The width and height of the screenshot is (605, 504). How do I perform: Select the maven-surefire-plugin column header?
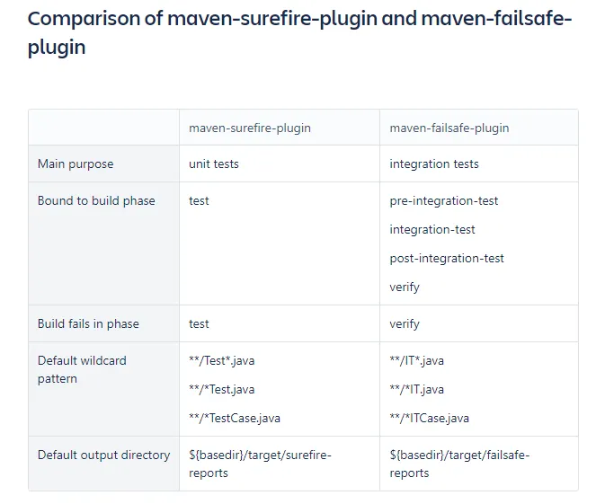pos(250,128)
